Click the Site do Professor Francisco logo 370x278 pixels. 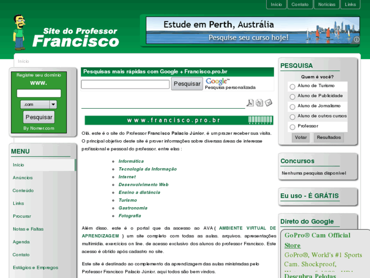pyautogui.click(x=75, y=37)
